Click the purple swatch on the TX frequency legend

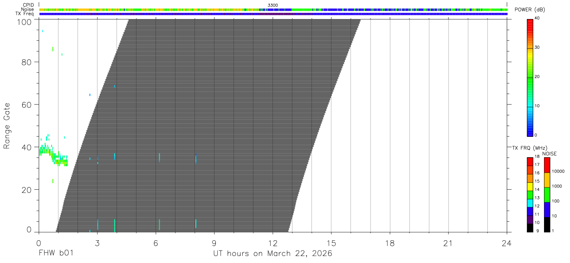point(530,219)
